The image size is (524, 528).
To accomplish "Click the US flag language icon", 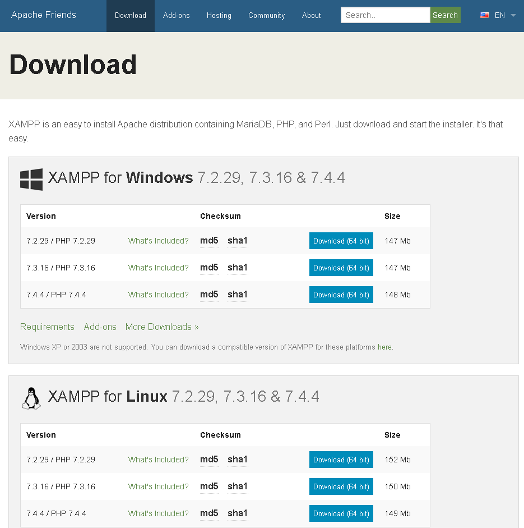I will 485,15.
